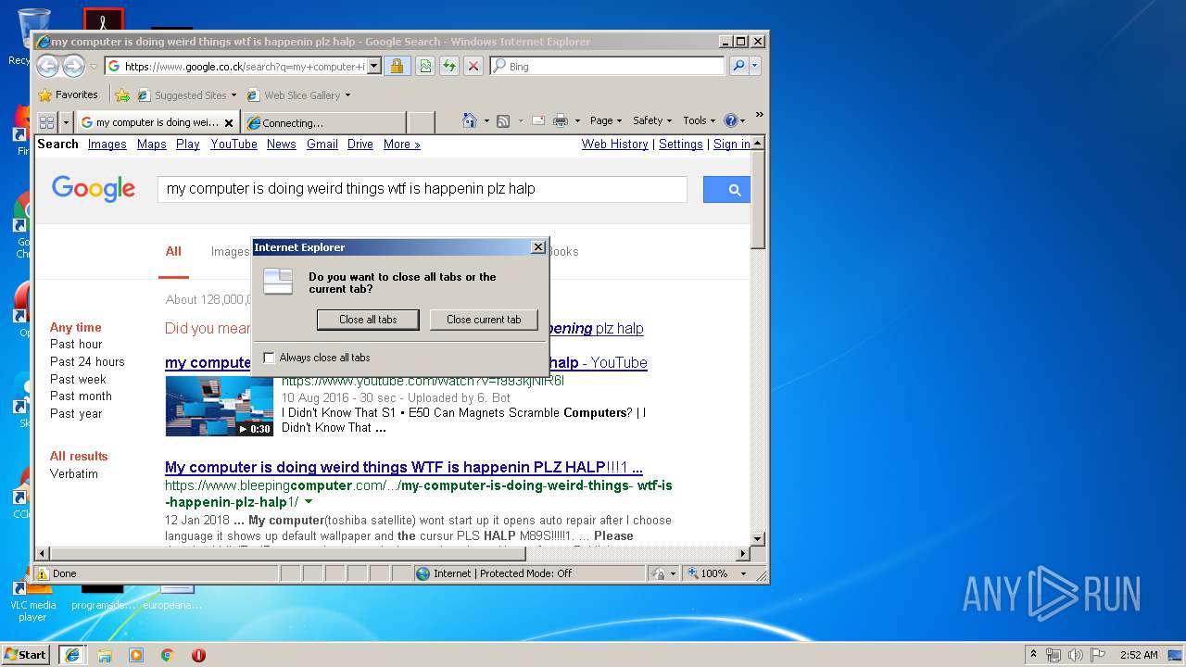Open Safety menu dropdown
Image resolution: width=1186 pixels, height=667 pixels.
652,120
